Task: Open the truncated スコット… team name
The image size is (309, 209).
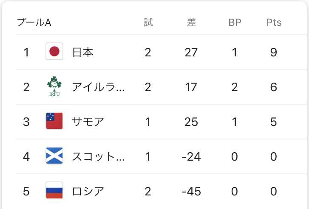Action: coord(98,157)
